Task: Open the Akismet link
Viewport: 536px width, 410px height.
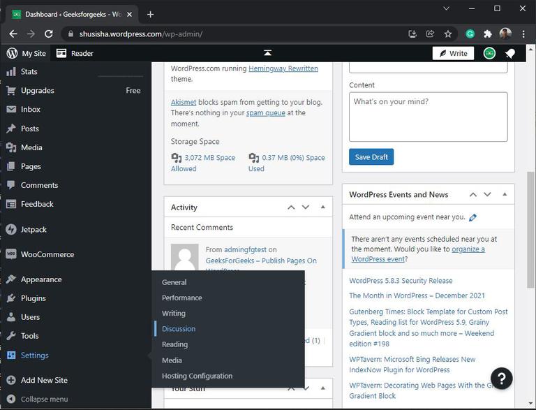Action: pyautogui.click(x=184, y=102)
